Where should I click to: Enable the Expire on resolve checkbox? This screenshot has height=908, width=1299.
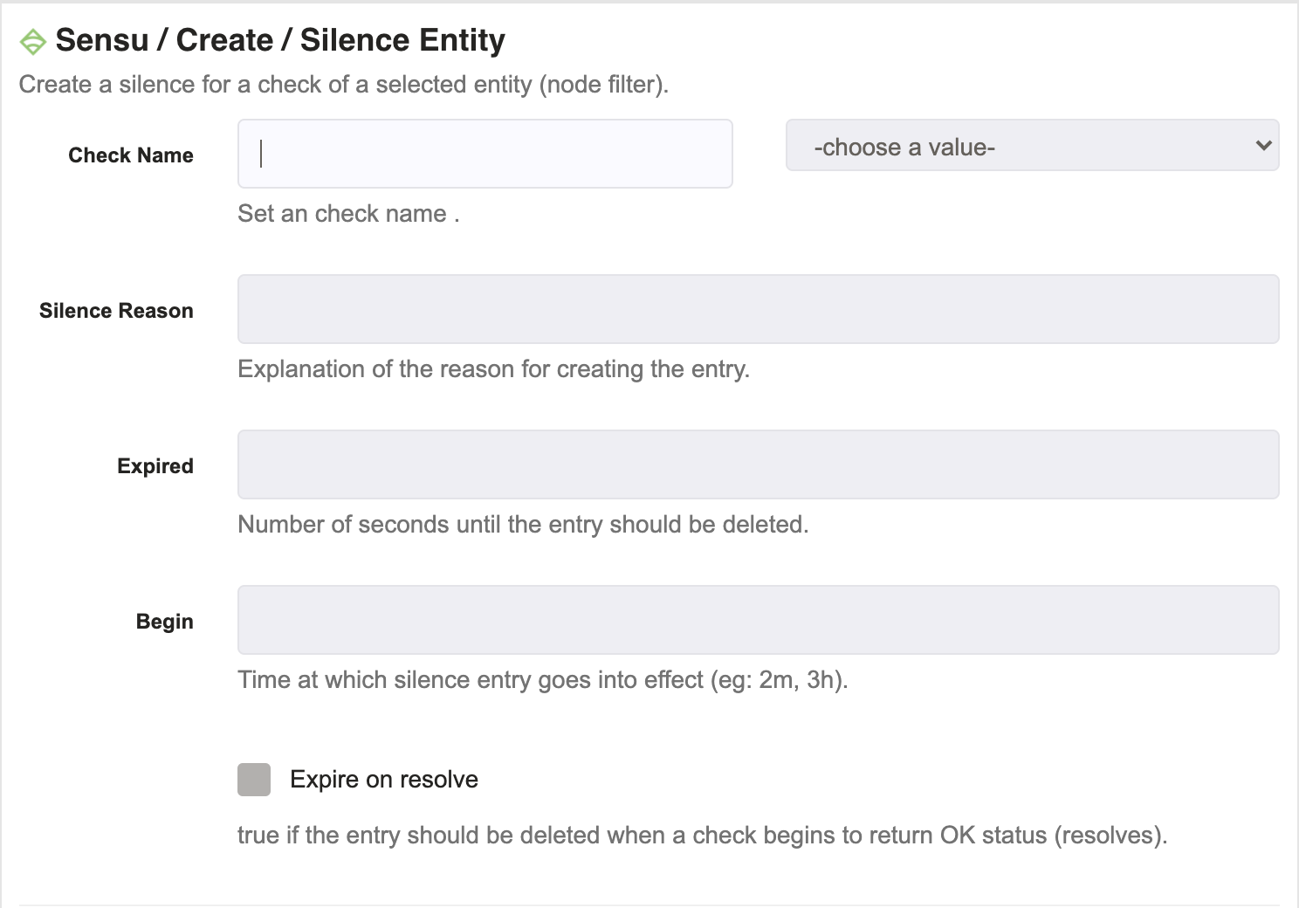[254, 780]
